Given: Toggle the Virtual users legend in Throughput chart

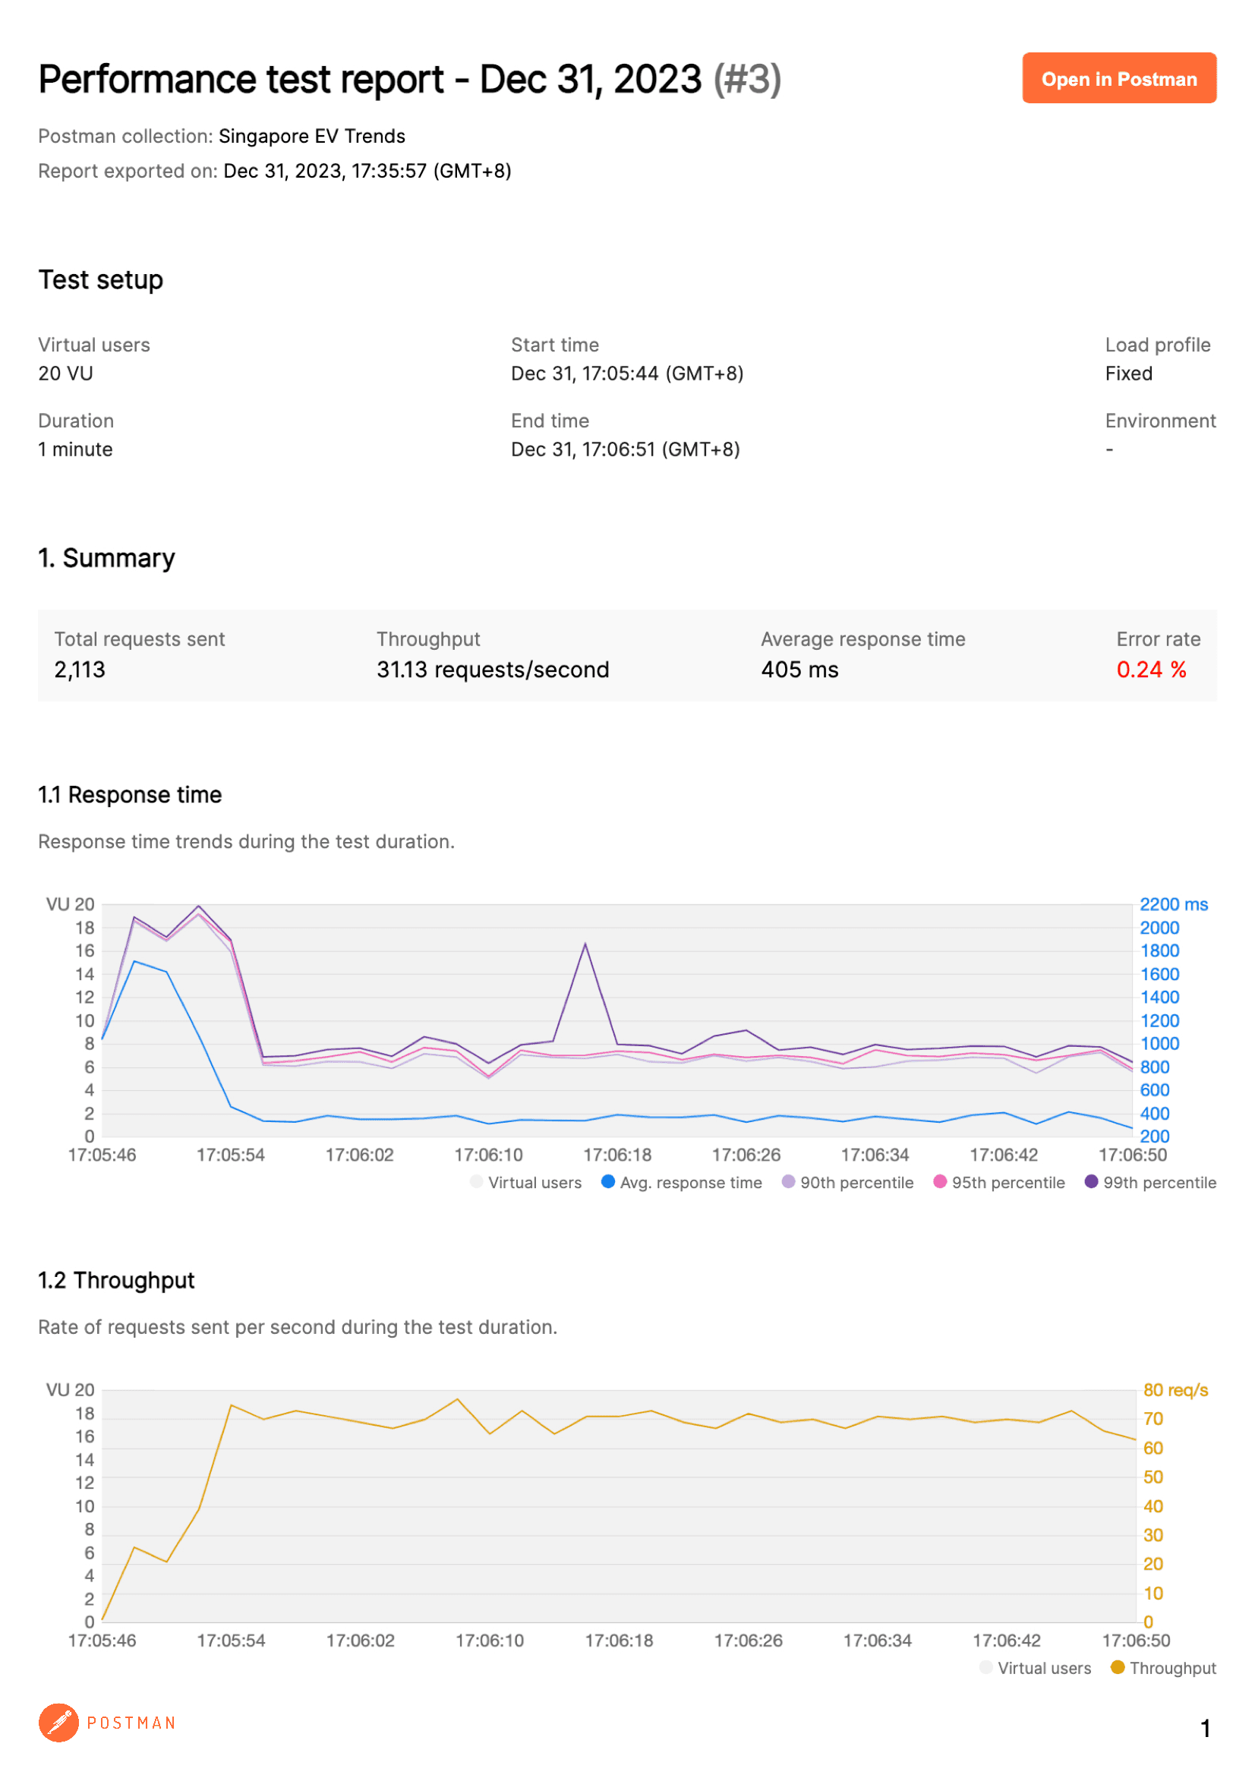Looking at the screenshot, I should click(x=1036, y=1667).
